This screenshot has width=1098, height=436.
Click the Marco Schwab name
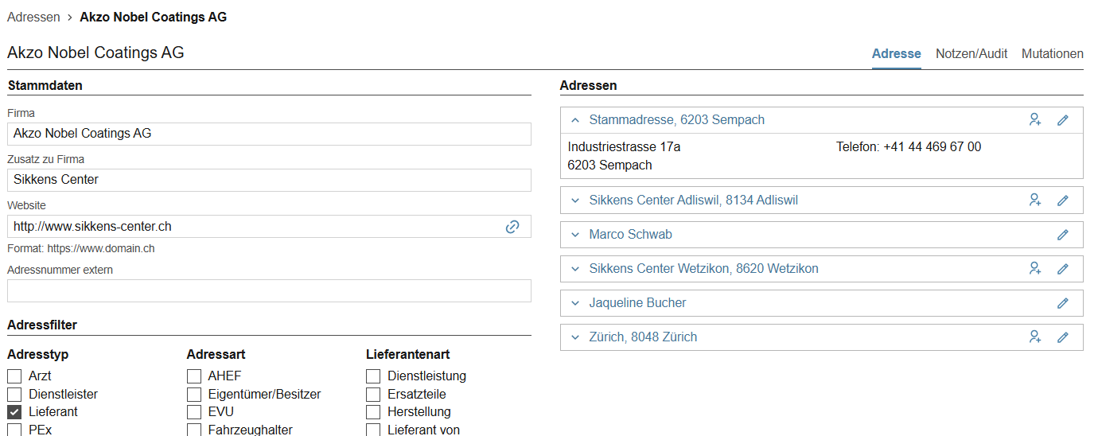tap(631, 235)
